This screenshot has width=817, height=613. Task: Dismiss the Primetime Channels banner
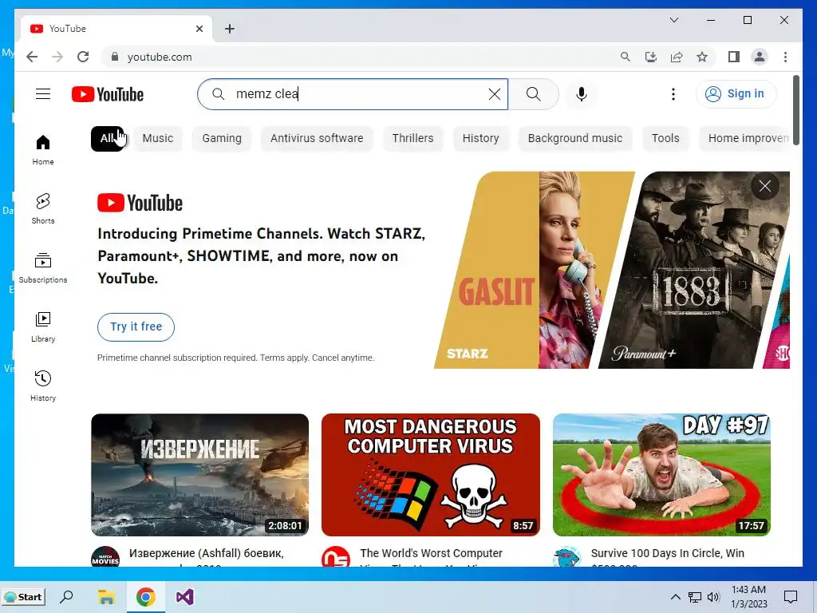click(x=765, y=186)
